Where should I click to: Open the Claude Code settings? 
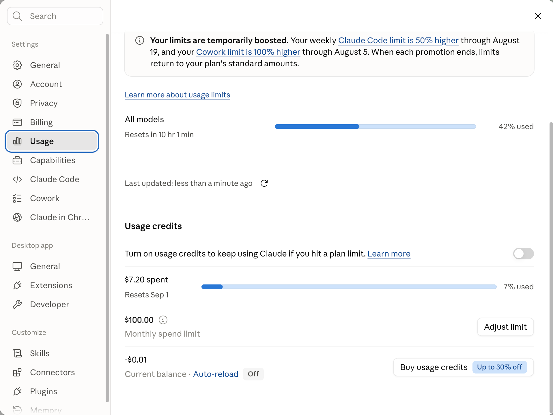52,179
